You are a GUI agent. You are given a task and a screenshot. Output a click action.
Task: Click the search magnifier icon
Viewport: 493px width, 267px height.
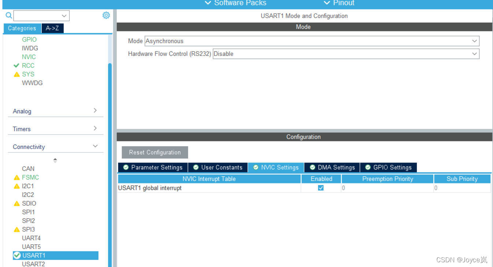(9, 15)
